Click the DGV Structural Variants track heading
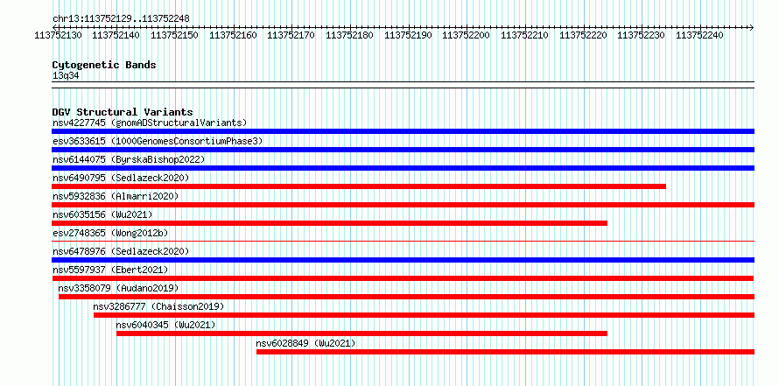779x386 pixels. click(123, 112)
